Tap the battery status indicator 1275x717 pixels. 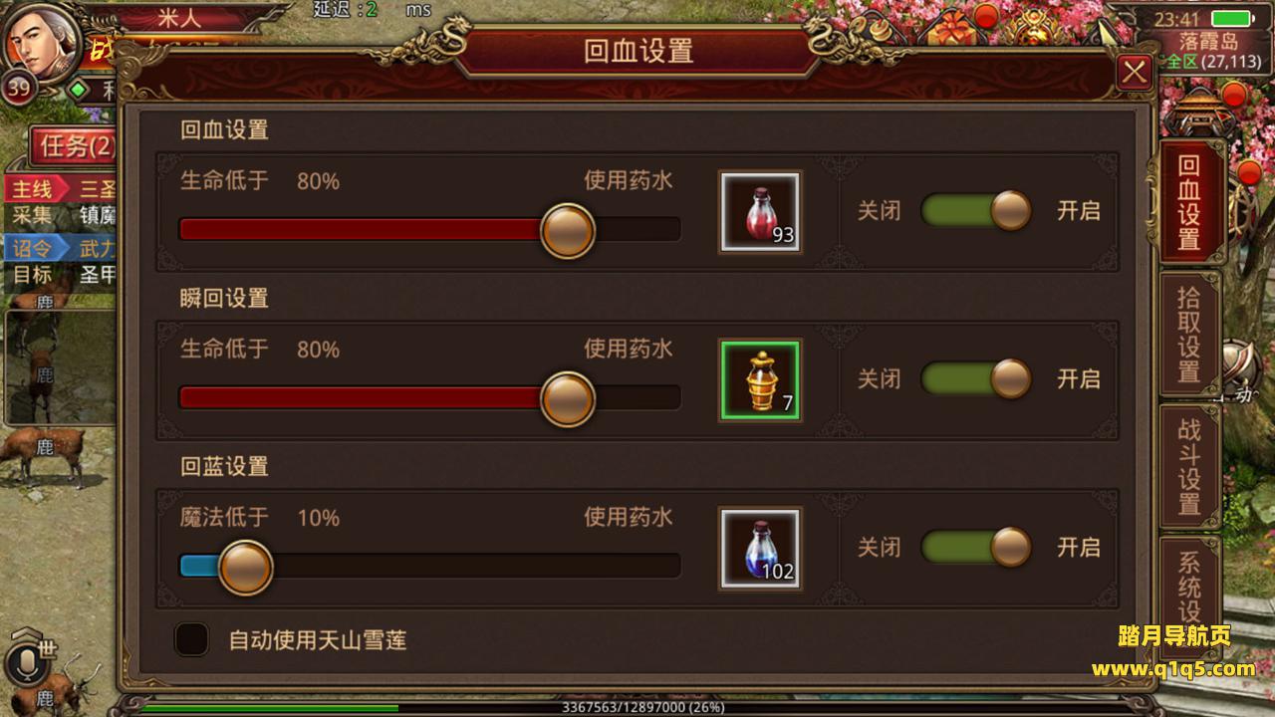[1232, 18]
